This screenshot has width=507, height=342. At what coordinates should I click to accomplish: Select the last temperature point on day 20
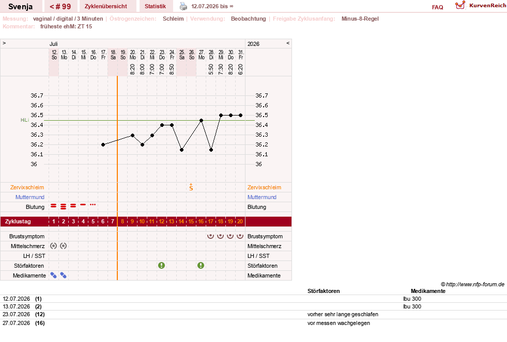[240, 115]
